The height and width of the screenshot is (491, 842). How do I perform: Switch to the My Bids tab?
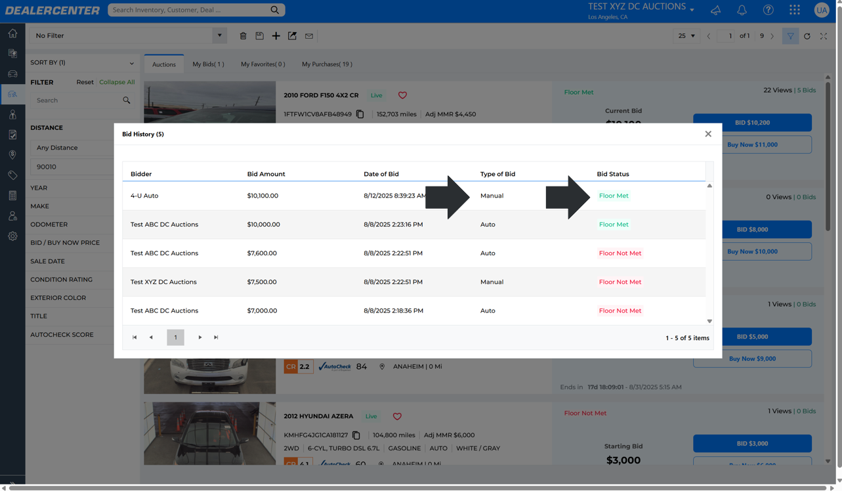[x=208, y=64]
